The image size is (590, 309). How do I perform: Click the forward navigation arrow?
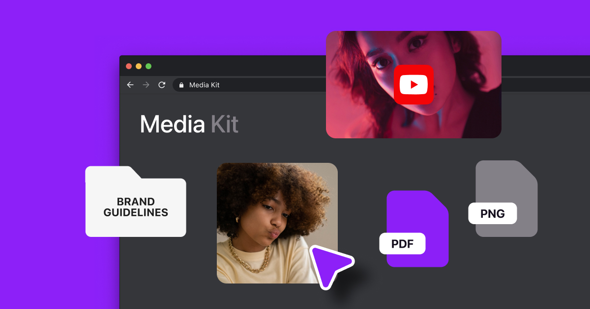tap(146, 84)
